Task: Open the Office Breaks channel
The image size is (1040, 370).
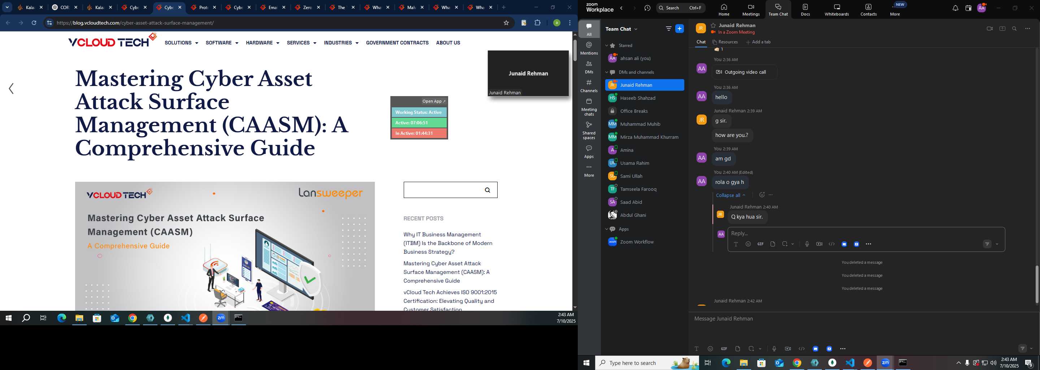Action: click(644, 111)
